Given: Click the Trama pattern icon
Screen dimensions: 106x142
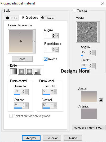Looking at the screenshot, I should pyautogui.click(x=43, y=18).
